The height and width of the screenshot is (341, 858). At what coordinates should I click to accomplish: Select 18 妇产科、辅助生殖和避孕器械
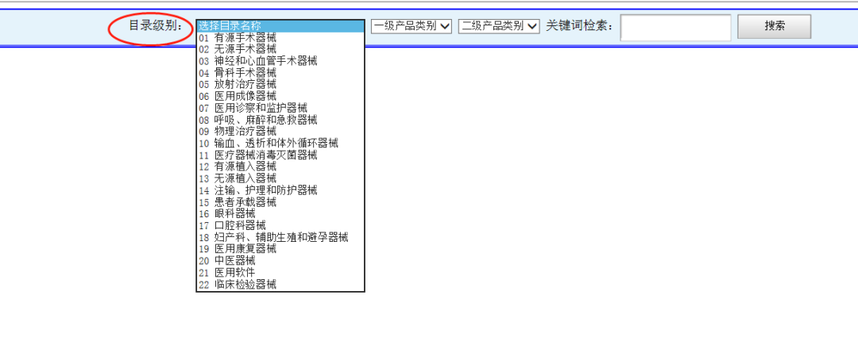[x=280, y=237]
